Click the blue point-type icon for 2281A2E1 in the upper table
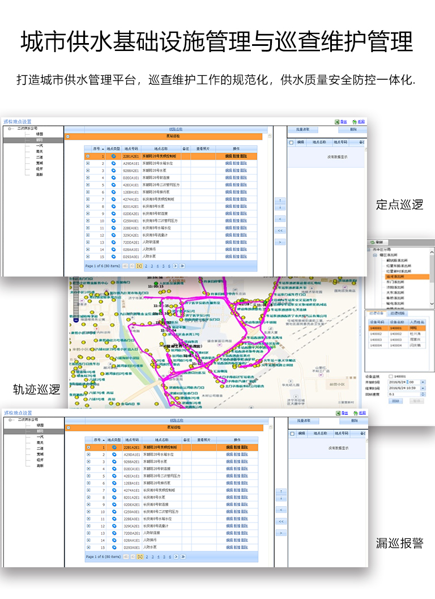The height and width of the screenshot is (599, 435). pyautogui.click(x=113, y=156)
